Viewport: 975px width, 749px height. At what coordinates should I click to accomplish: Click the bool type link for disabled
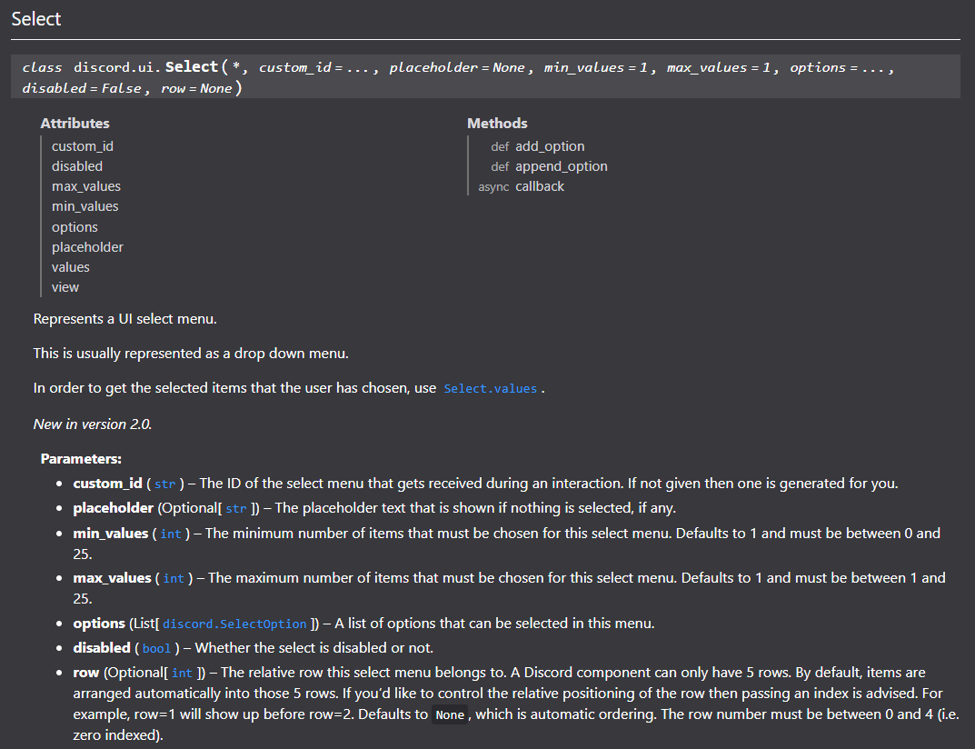click(156, 648)
